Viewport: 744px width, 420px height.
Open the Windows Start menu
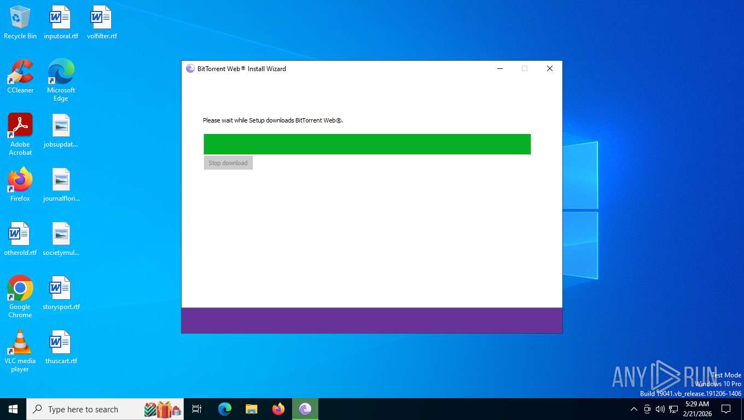tap(13, 409)
